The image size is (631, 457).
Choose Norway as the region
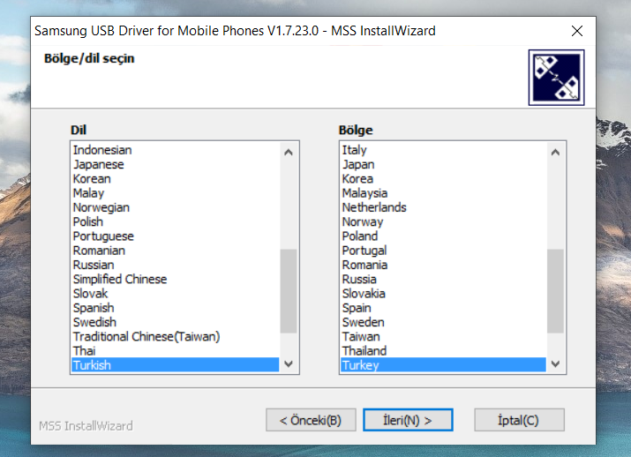click(x=444, y=222)
